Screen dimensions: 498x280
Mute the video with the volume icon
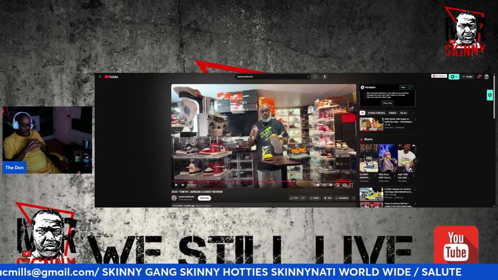coord(182,185)
